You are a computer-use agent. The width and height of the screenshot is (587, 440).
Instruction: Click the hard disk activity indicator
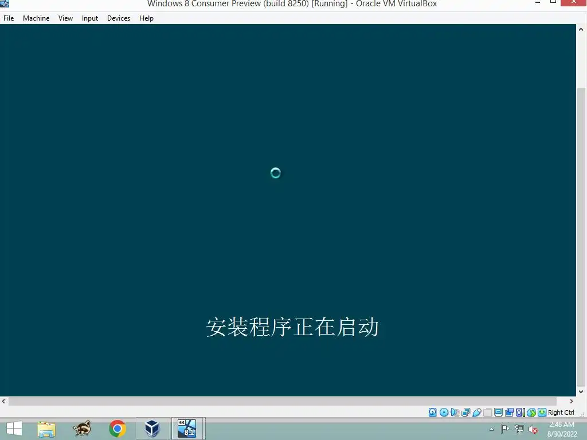tap(432, 412)
